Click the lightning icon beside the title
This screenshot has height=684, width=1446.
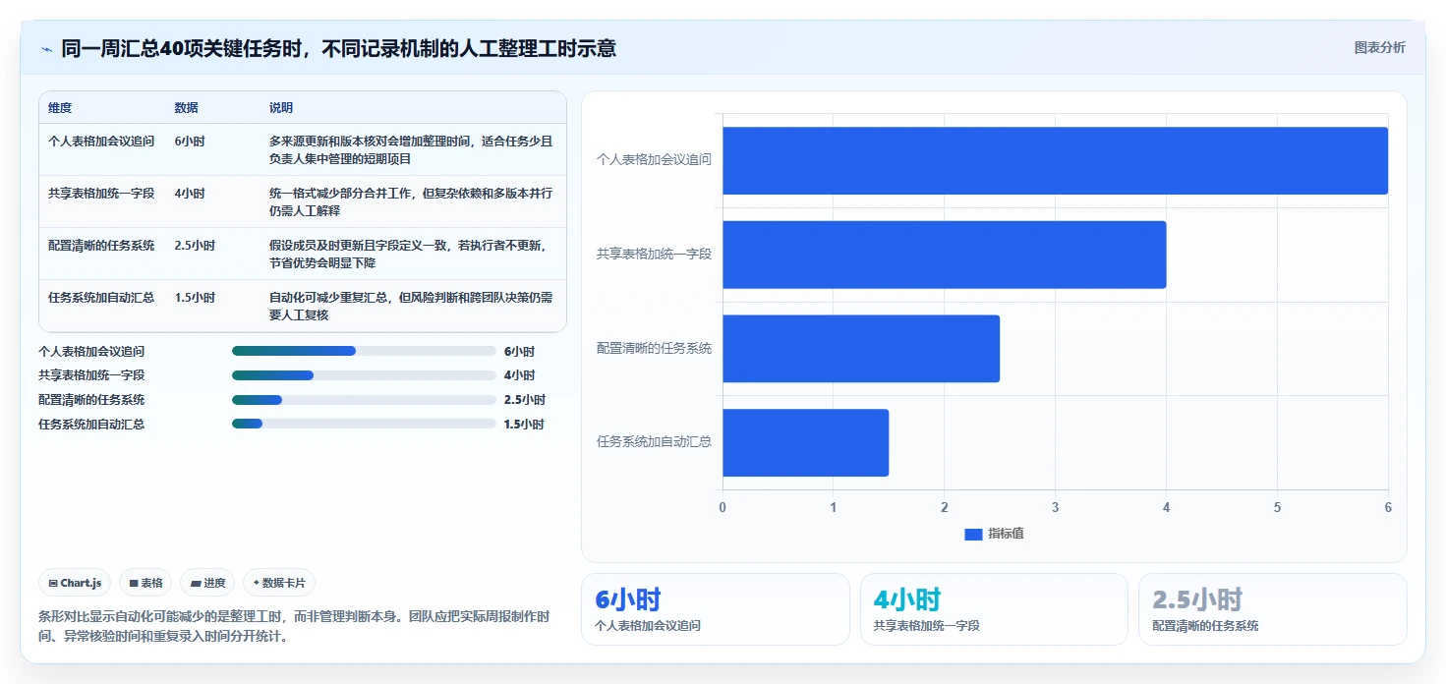tap(46, 49)
